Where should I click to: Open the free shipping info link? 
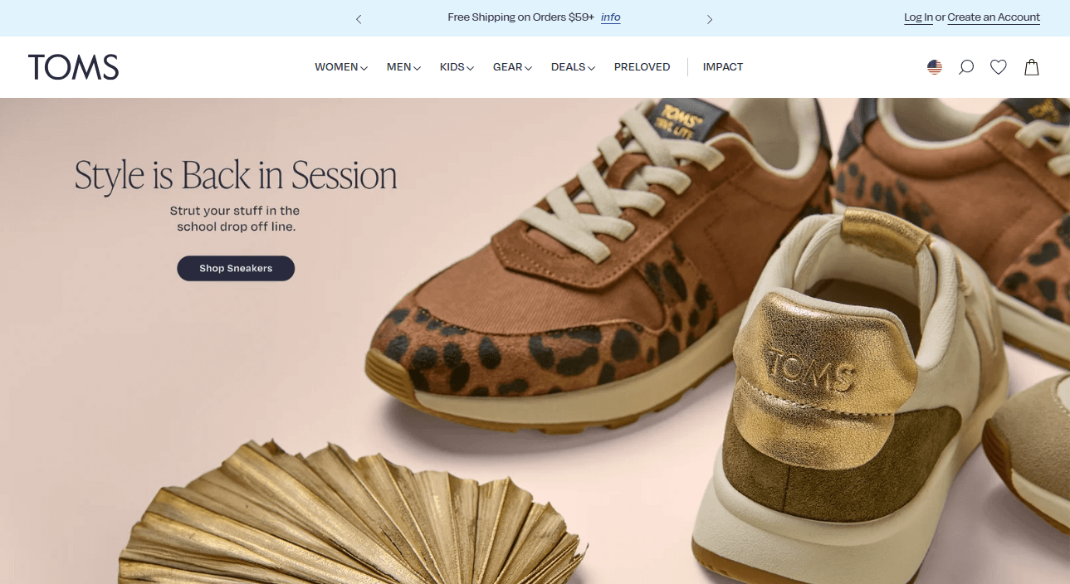tap(611, 17)
